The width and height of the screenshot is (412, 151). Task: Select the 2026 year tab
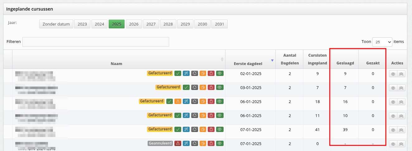134,24
